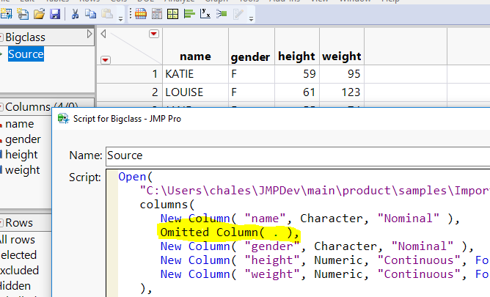This screenshot has height=297, width=490.
Task: Click the gender cell F in KATIE's row
Action: click(x=252, y=74)
